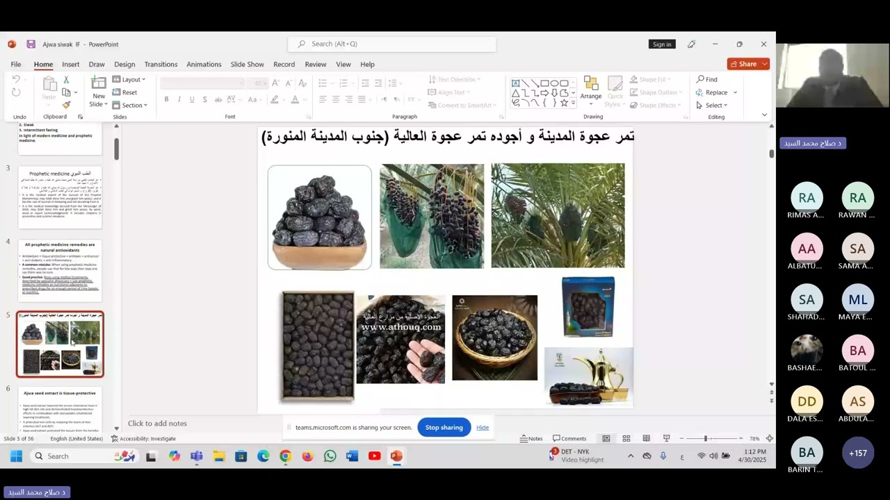Open the Select dropdown in Editing
Viewport: 890px width, 500px height.
coord(712,105)
